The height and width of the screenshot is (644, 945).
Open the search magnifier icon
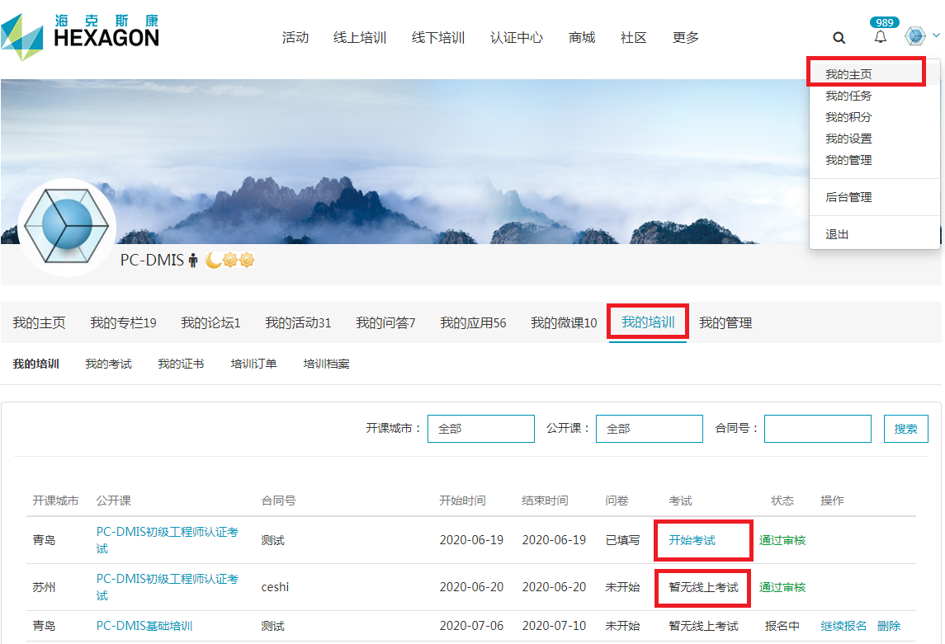coord(839,38)
